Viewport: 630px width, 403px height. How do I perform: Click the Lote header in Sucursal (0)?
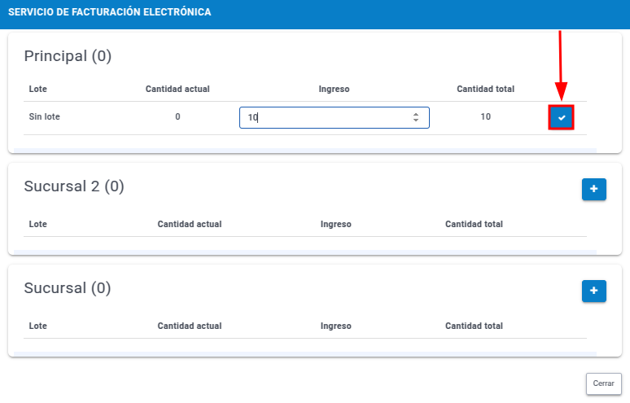point(37,326)
